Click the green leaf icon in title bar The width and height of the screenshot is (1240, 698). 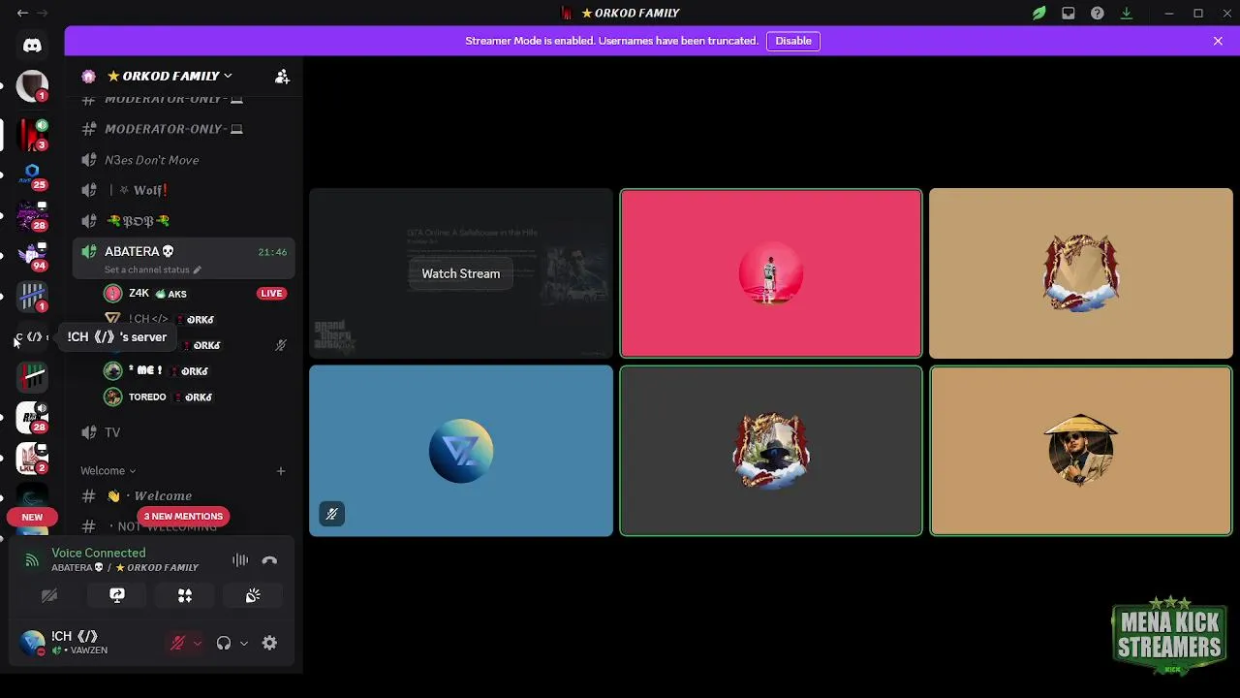coord(1038,14)
